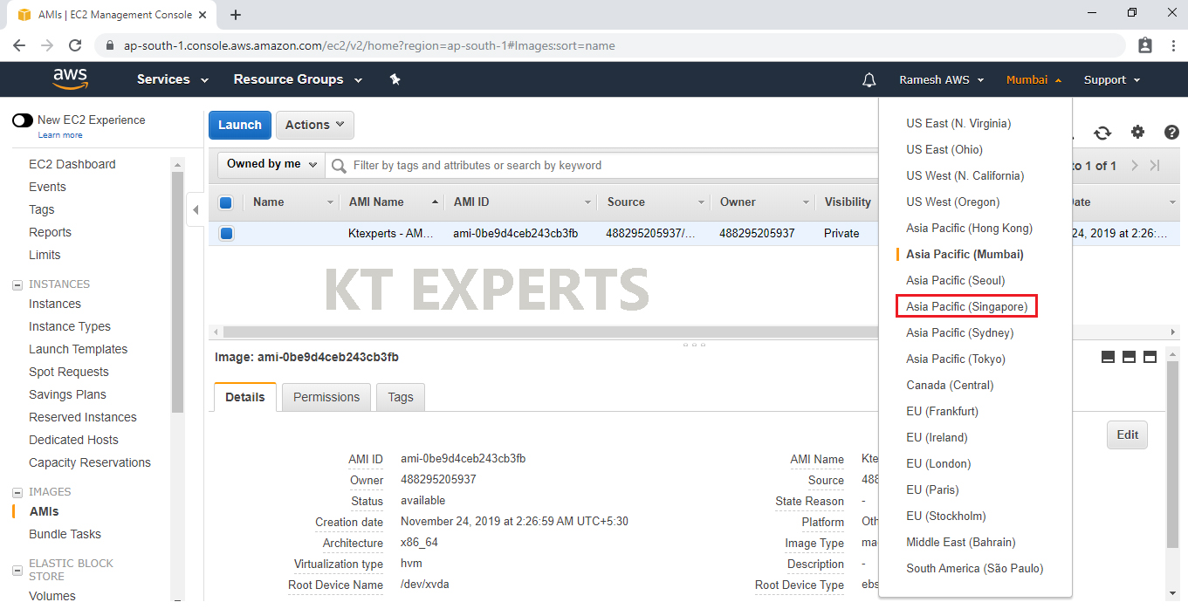Click the site lock icon in address bar

110,45
